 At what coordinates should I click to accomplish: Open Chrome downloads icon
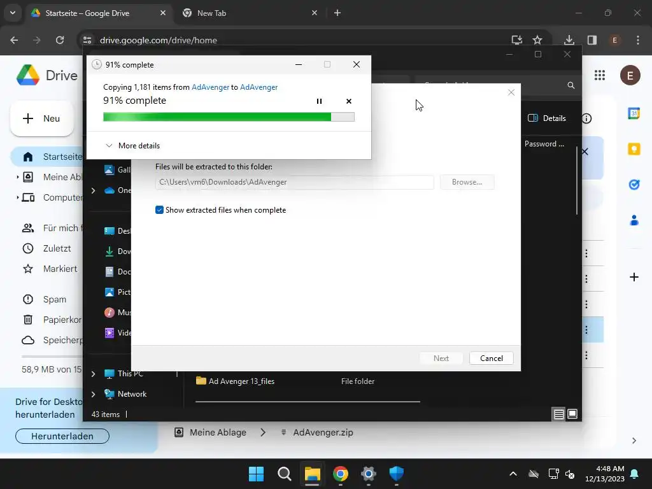click(x=569, y=40)
